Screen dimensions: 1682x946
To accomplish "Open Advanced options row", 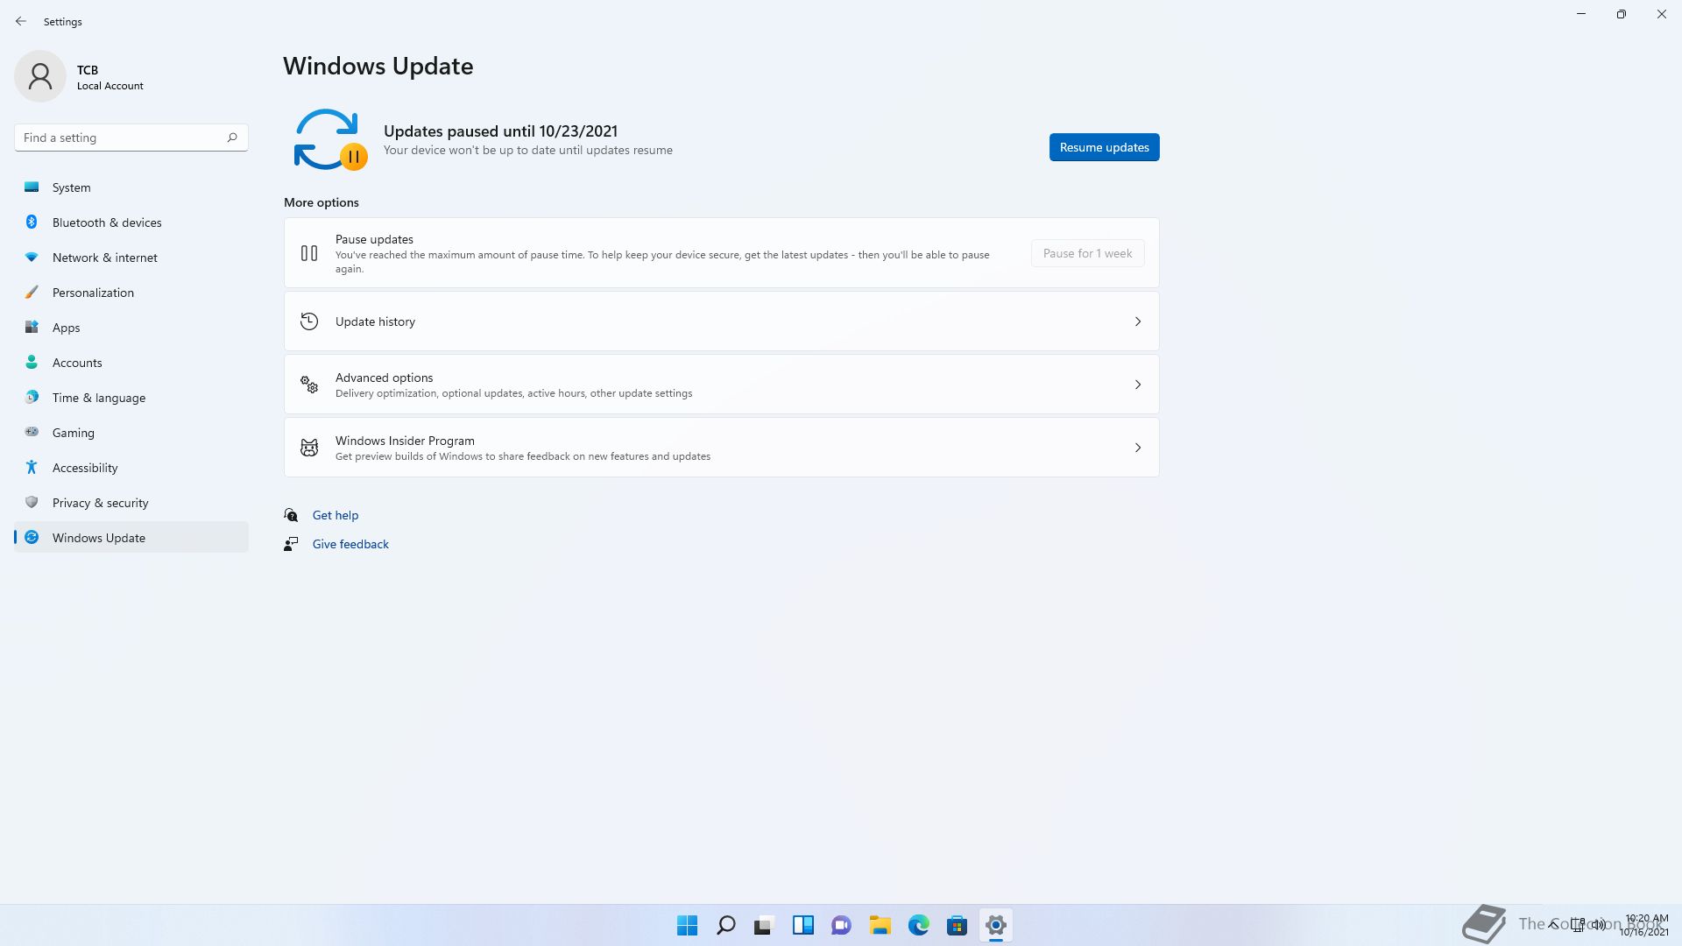I will coord(721,385).
